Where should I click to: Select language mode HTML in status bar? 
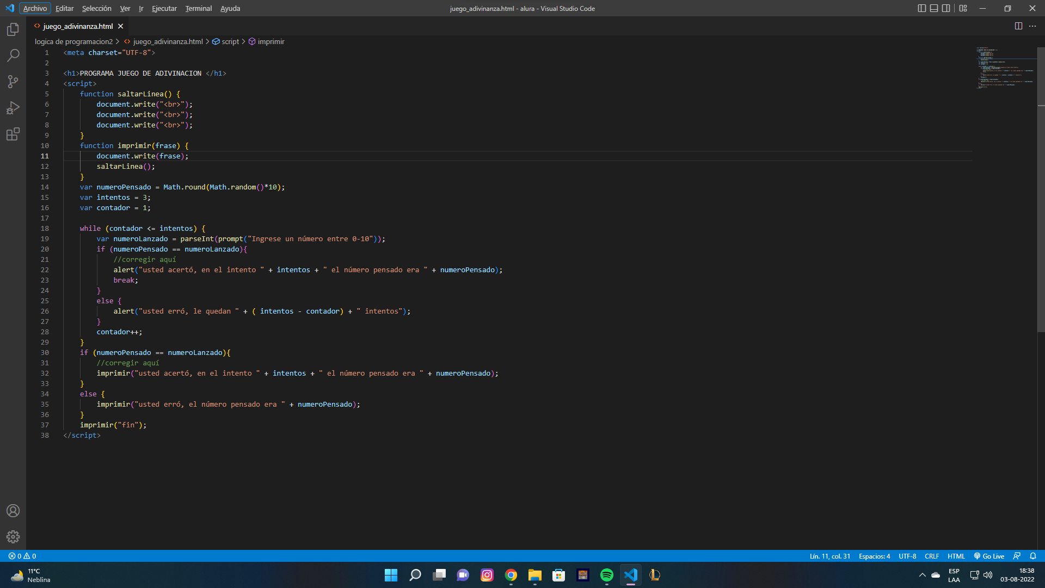[956, 556]
